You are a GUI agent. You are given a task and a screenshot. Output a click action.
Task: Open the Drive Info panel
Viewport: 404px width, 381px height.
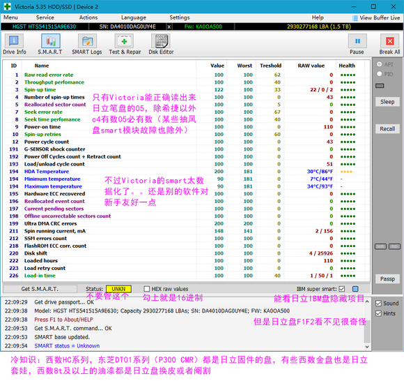tap(14, 44)
